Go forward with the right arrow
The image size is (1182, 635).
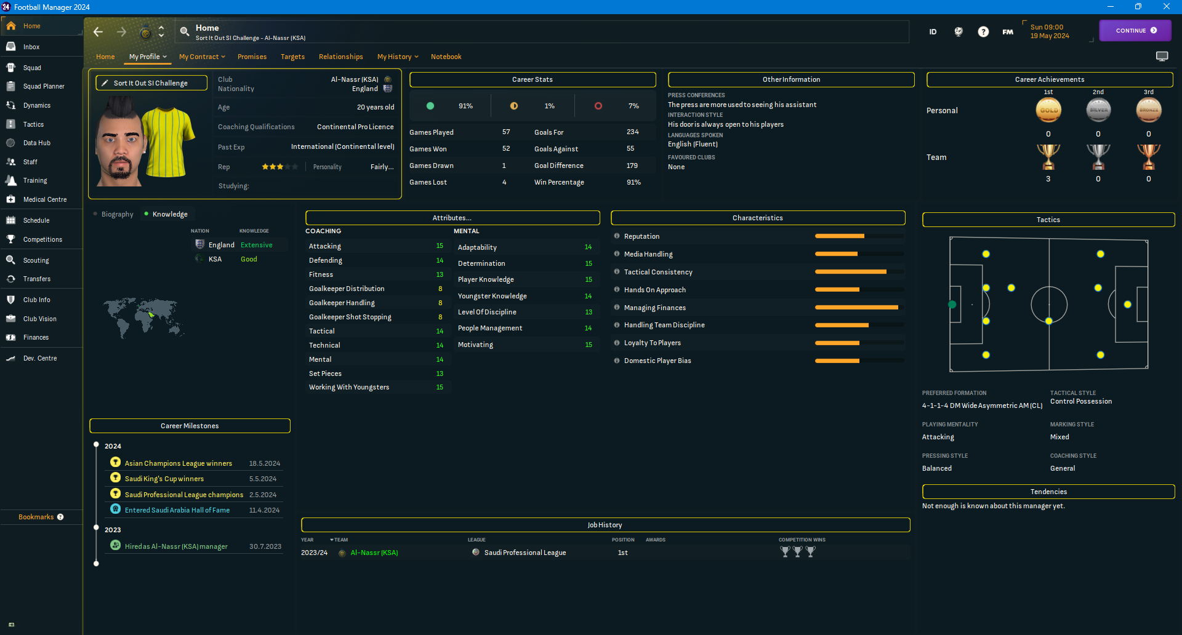tap(121, 32)
